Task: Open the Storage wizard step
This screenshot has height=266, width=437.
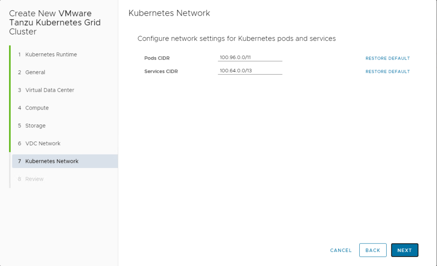Action: 64,126
